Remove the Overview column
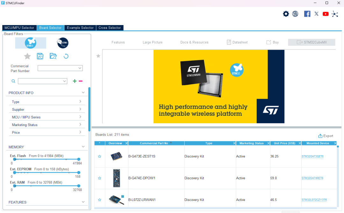Viewport: 344px width, 213px height. point(126,143)
